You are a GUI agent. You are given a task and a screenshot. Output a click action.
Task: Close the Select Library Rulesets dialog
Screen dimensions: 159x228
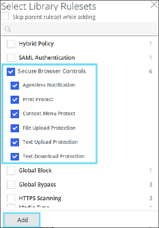[x=154, y=5]
